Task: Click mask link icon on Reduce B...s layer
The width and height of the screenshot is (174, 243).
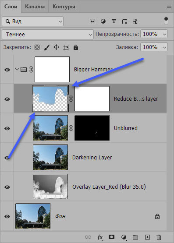Action: (x=71, y=99)
